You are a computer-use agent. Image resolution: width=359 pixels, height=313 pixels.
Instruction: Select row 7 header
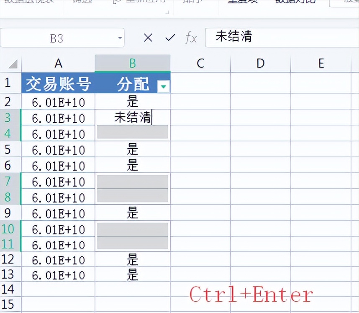pyautogui.click(x=10, y=181)
